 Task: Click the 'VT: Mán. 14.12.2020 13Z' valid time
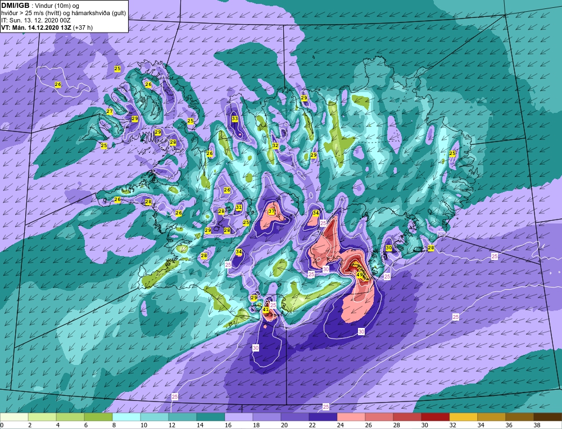point(36,28)
